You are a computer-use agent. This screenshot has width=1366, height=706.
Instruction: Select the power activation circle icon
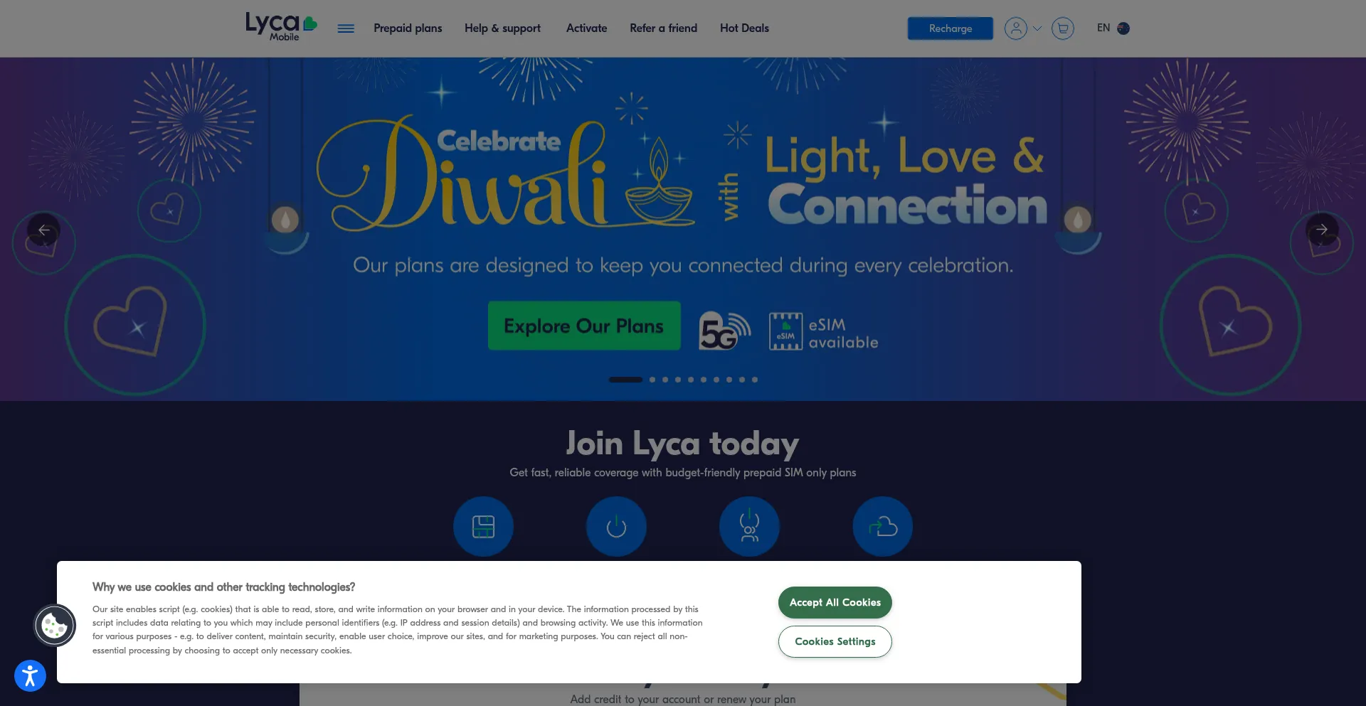coord(616,527)
